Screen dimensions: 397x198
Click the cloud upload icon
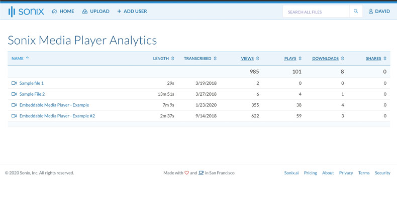(85, 12)
